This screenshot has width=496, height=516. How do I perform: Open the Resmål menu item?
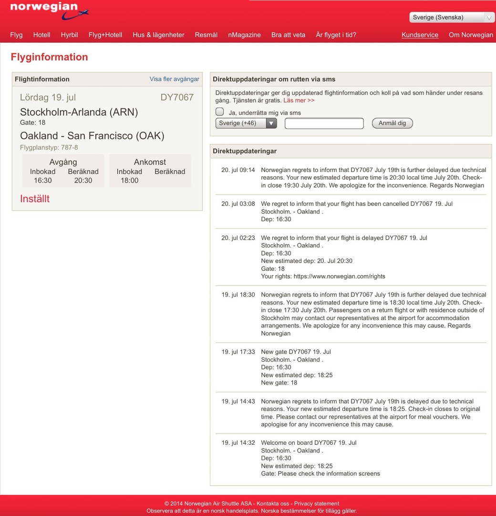point(206,35)
